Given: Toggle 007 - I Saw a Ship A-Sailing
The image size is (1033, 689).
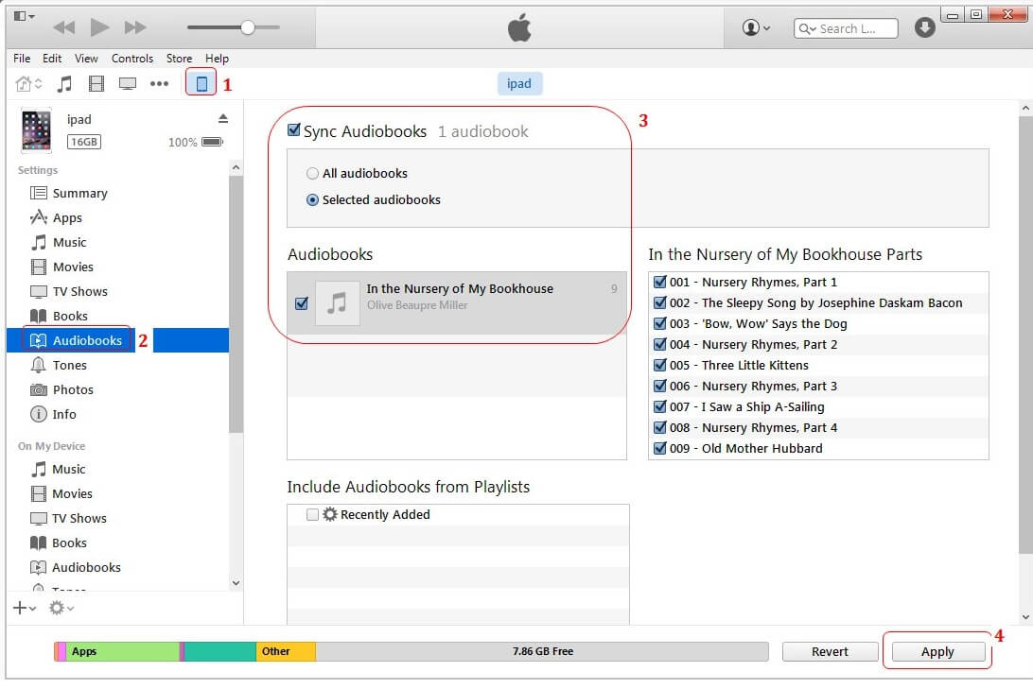Looking at the screenshot, I should pyautogui.click(x=659, y=406).
